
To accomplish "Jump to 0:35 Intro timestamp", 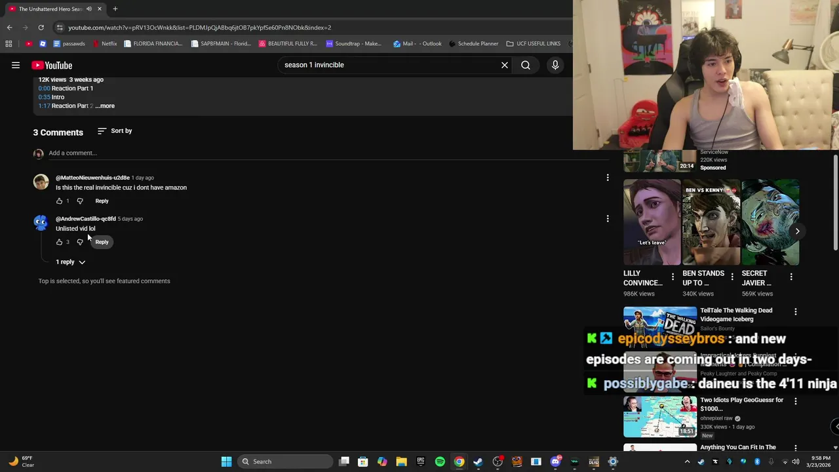I will point(44,97).
